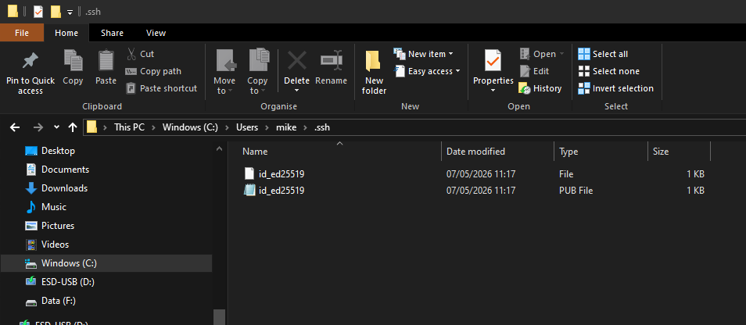Viewport: 746px width, 325px height.
Task: Expand the Open dropdown arrow
Action: pyautogui.click(x=561, y=54)
